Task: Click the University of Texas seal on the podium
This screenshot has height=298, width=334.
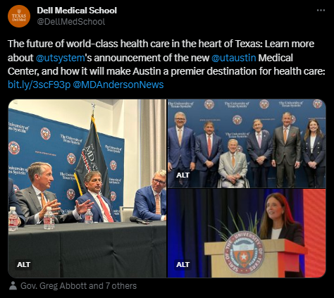Action: point(245,253)
